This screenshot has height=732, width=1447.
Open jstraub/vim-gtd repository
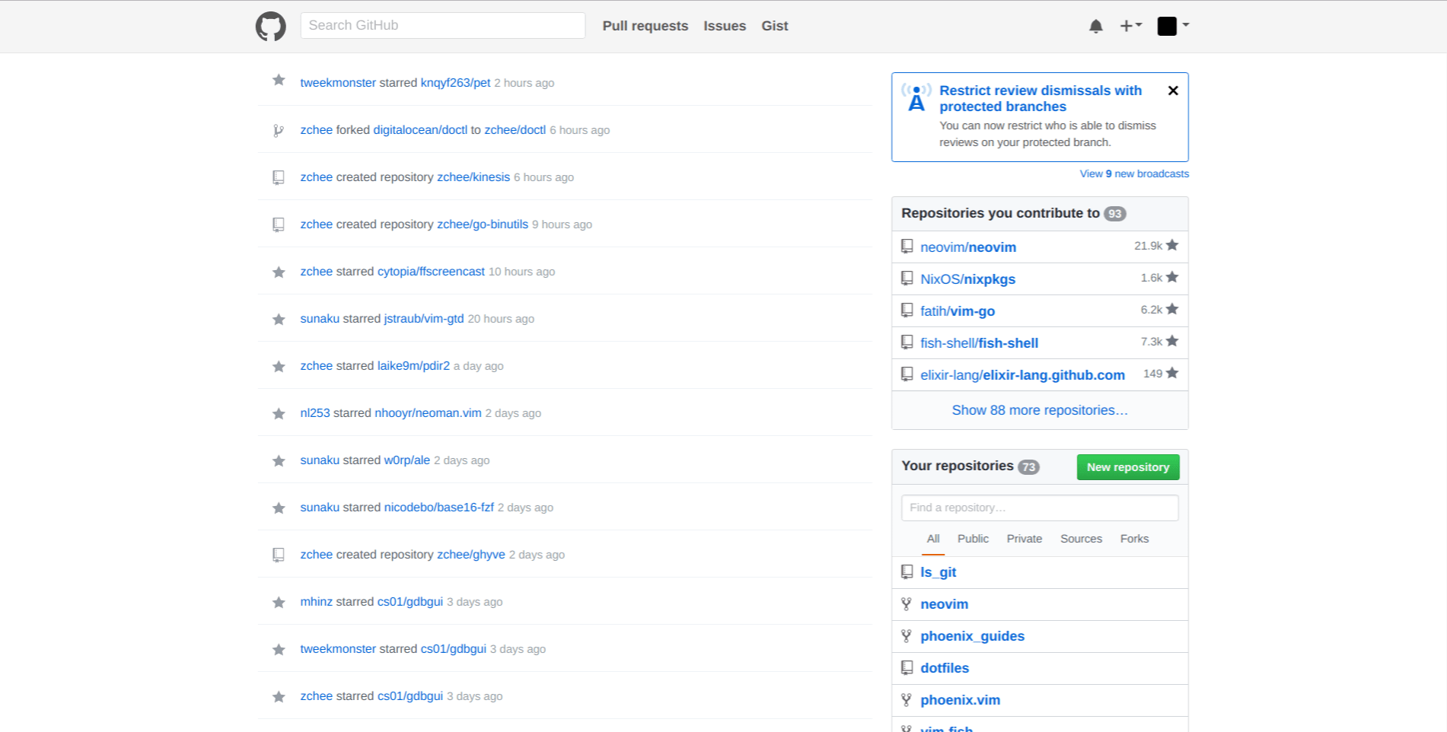(x=423, y=319)
